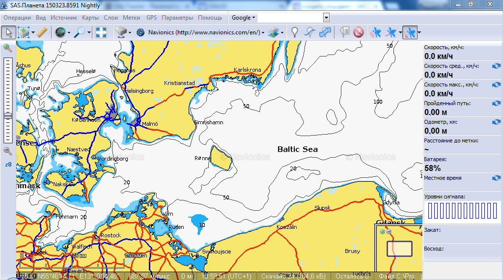Toggle hide all placemarks button
503x280 pixels.
(359, 32)
